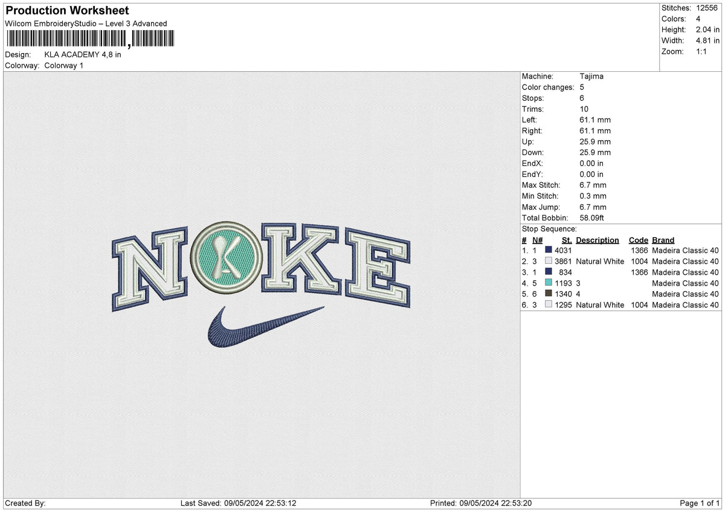Click the 'Max Stitch:' label

click(x=541, y=185)
